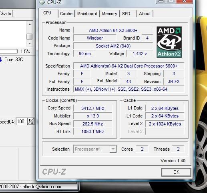Click the Ext. Model value 43
Viewport: 207px width, 193px height.
(x=129, y=82)
